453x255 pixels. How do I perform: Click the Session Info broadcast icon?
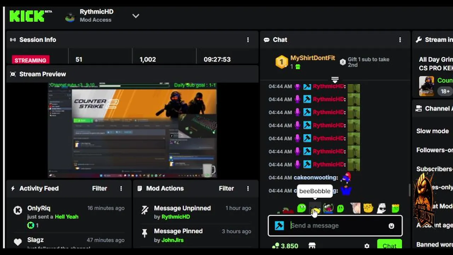(13, 40)
